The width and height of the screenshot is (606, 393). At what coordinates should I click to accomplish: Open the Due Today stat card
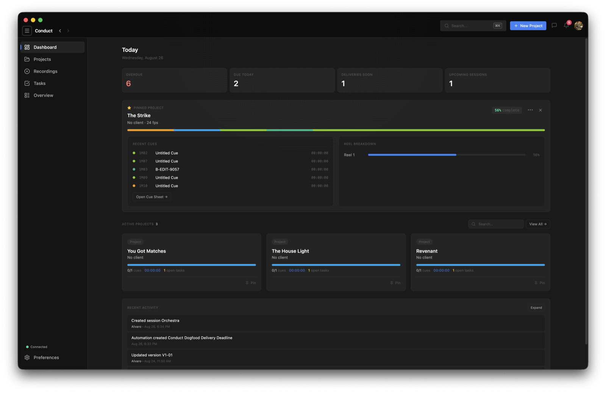tap(282, 80)
